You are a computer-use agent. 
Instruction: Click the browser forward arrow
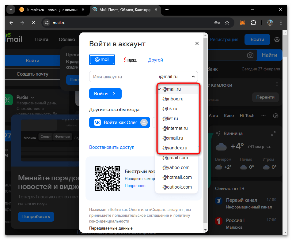coord(22,23)
